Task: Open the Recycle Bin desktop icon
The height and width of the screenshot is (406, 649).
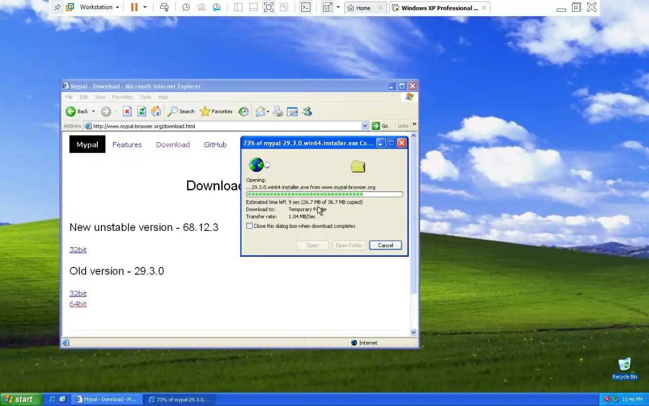Action: click(625, 368)
